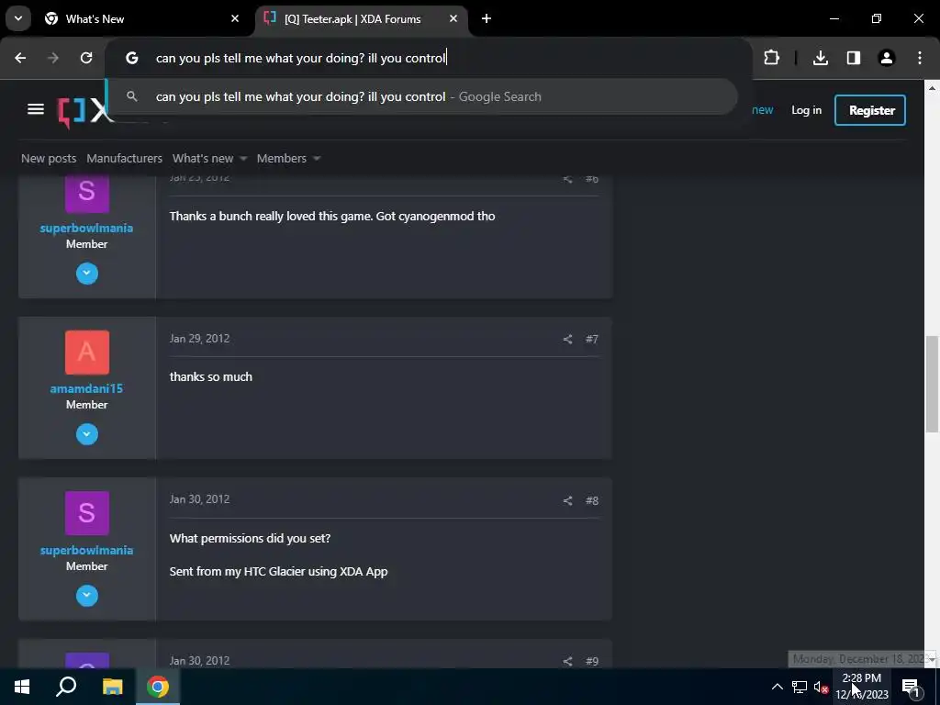Viewport: 940px width, 705px height.
Task: Open Manufacturers navigation link
Action: click(x=124, y=158)
